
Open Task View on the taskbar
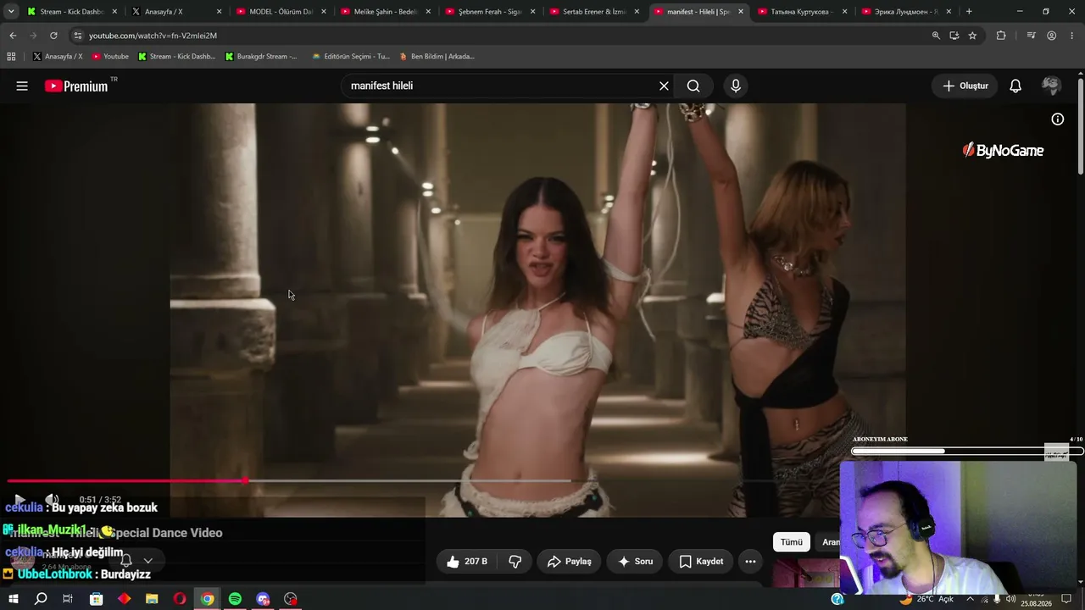(x=68, y=599)
